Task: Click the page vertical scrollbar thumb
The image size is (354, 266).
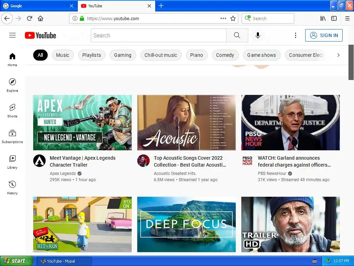Action: click(351, 62)
